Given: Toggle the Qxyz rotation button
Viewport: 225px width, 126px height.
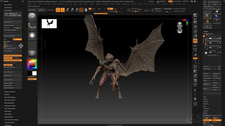Looking at the screenshot, I should [195, 58].
